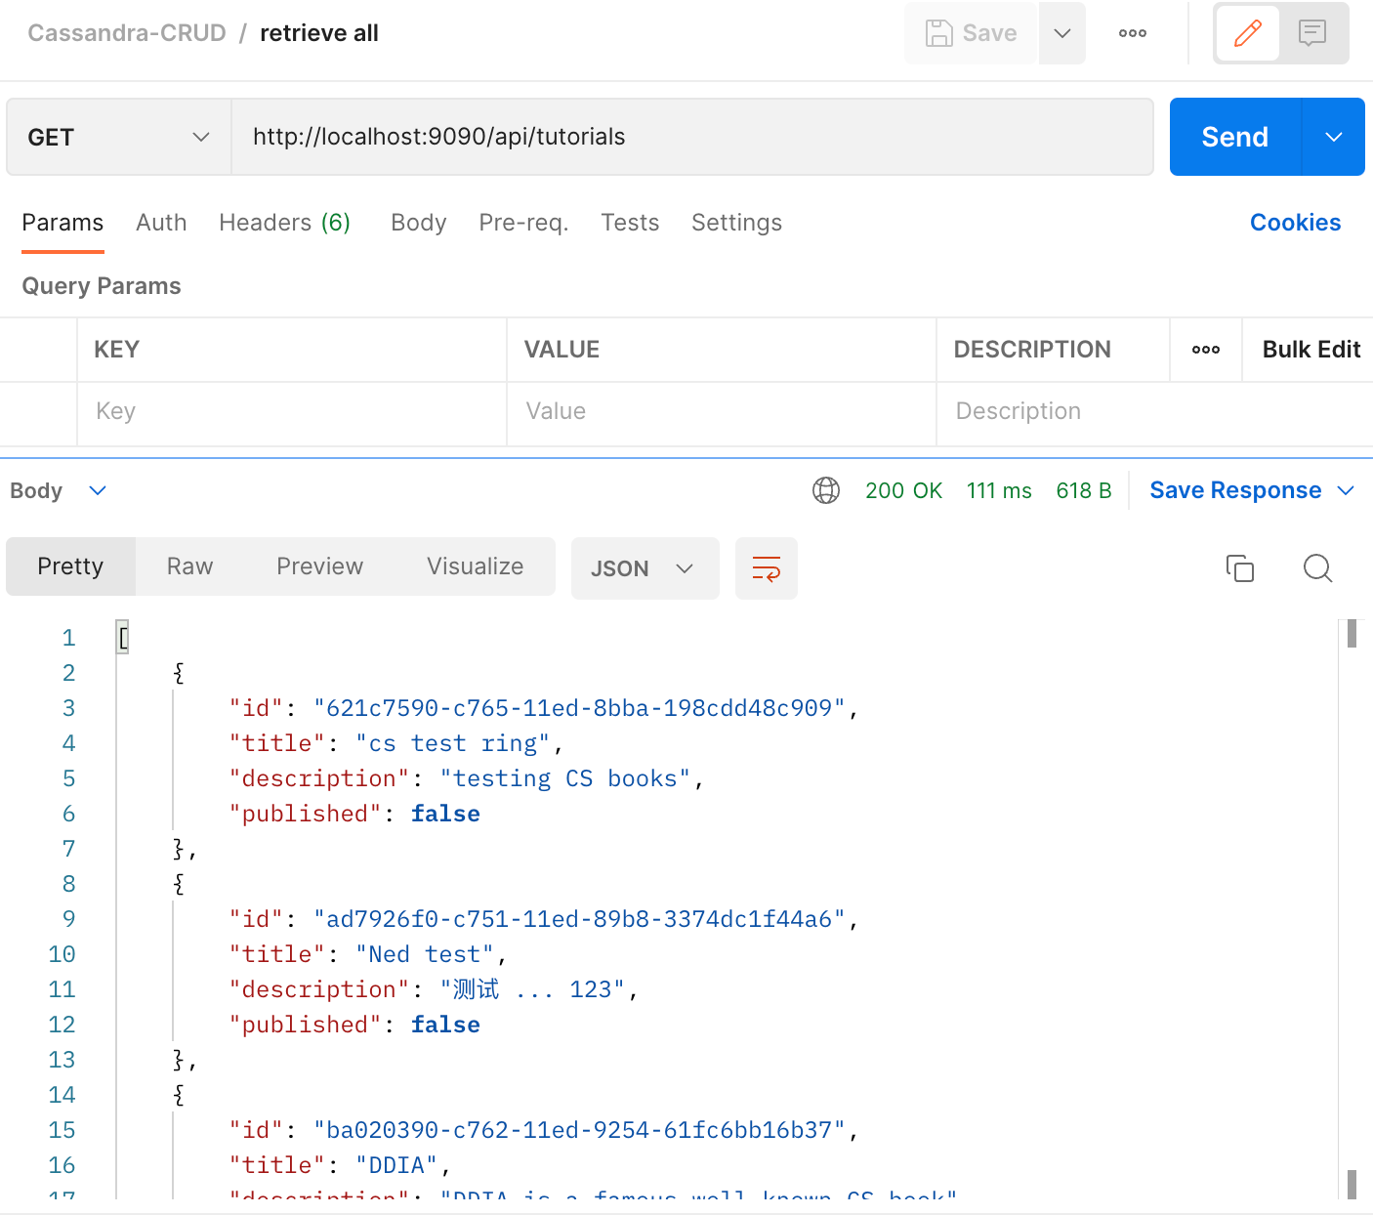The width and height of the screenshot is (1373, 1215).
Task: Click the globe network icon
Action: click(826, 490)
